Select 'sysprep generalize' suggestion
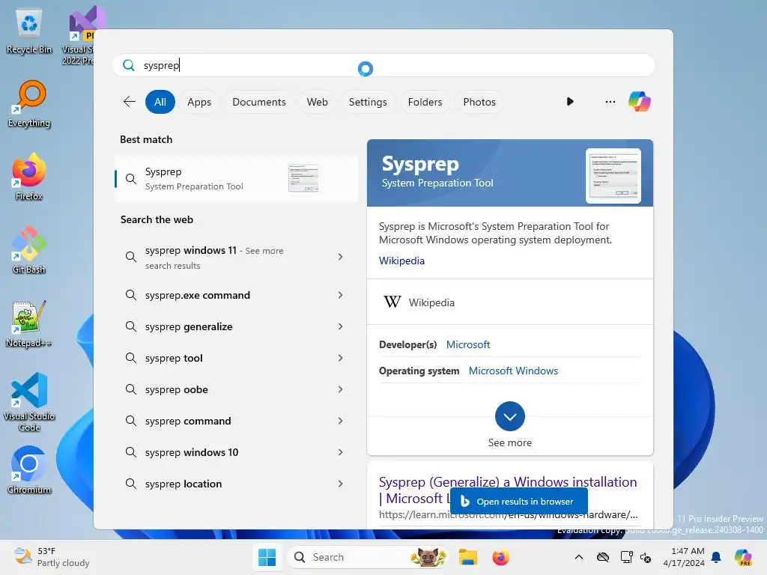The height and width of the screenshot is (575, 767). (x=236, y=326)
